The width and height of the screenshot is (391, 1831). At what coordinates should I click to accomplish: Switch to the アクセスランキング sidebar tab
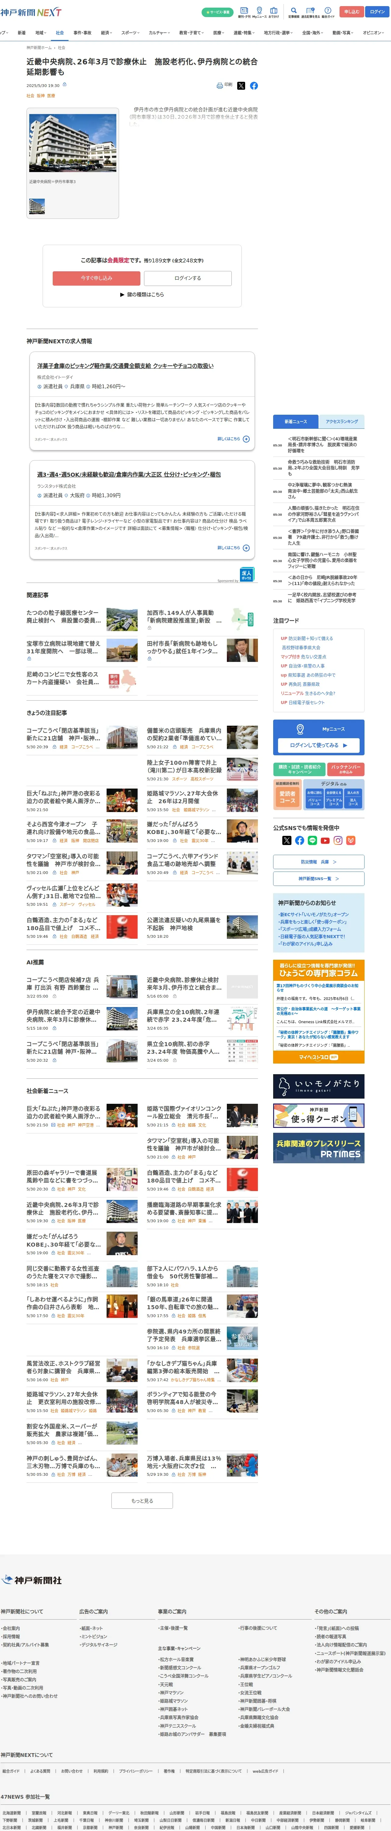tap(341, 421)
